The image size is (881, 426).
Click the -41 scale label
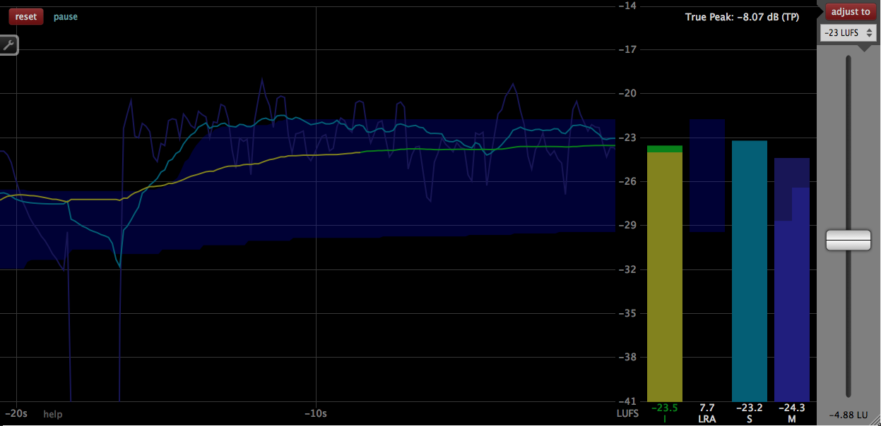click(627, 401)
